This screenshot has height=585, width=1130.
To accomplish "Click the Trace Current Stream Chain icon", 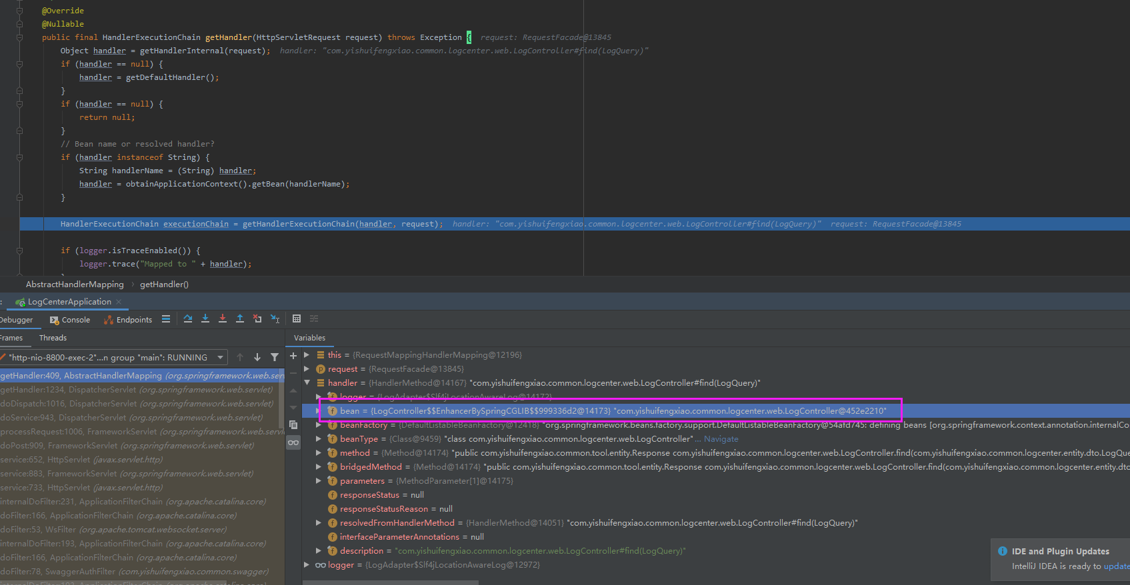I will coord(314,319).
